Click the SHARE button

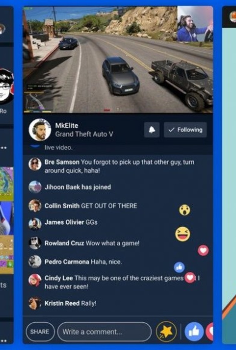click(x=40, y=332)
